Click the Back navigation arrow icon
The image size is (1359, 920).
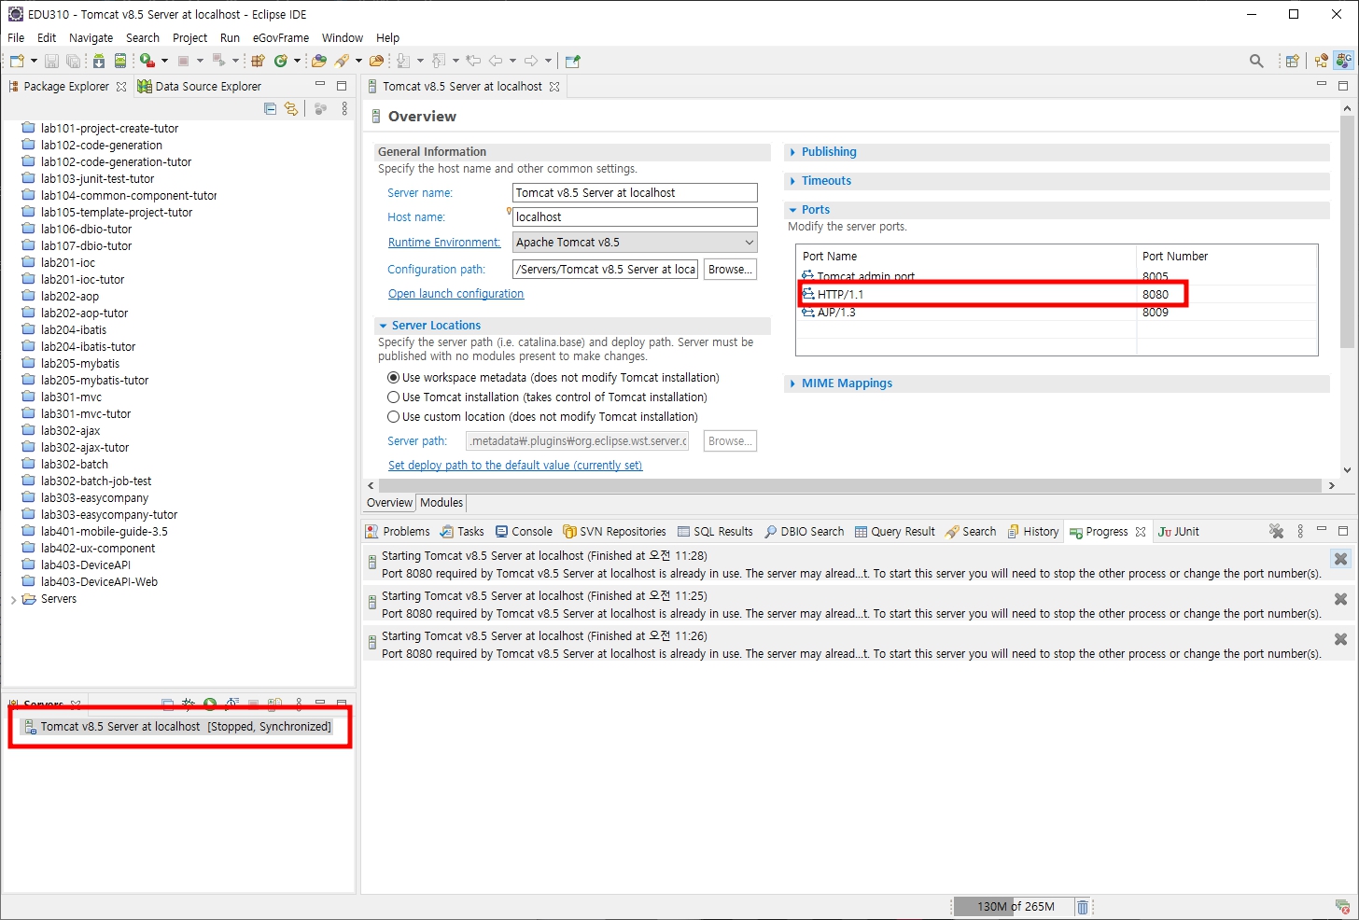(x=496, y=61)
